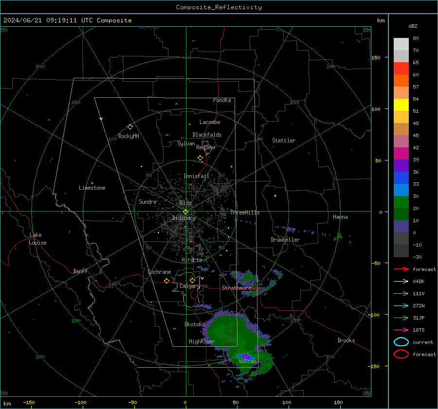Click the Blackfalds city label

[x=207, y=135]
